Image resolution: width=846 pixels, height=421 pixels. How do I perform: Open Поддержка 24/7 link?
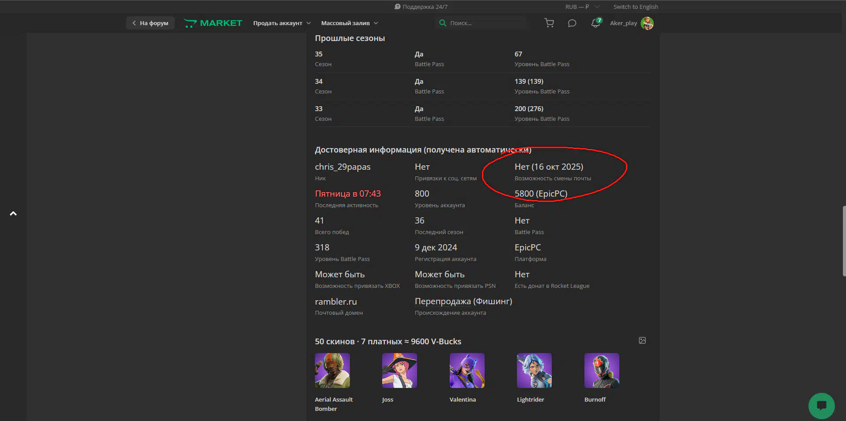coord(425,7)
